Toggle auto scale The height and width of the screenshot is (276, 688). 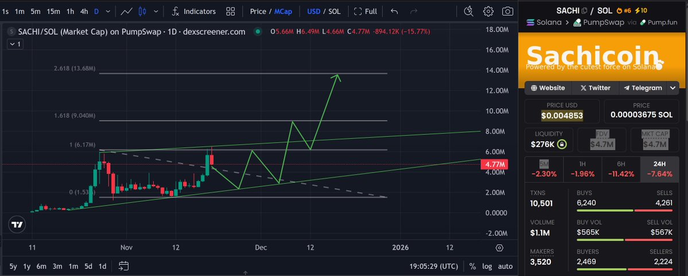pos(505,266)
